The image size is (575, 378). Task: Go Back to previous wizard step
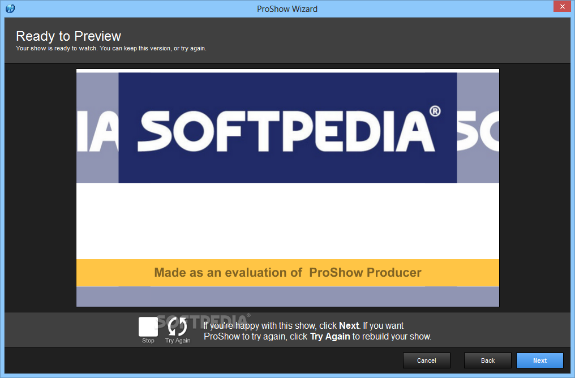tap(487, 360)
